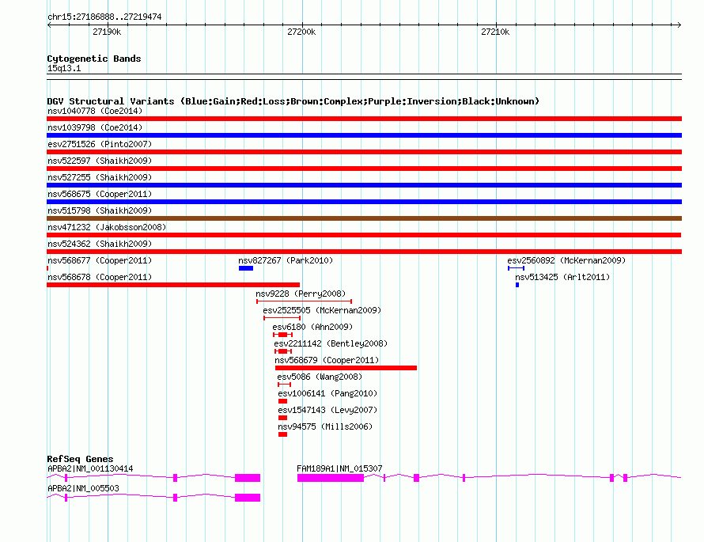This screenshot has width=704, height=542.
Task: Select the esv6180 (Ahn2009) label
Action: (312, 327)
